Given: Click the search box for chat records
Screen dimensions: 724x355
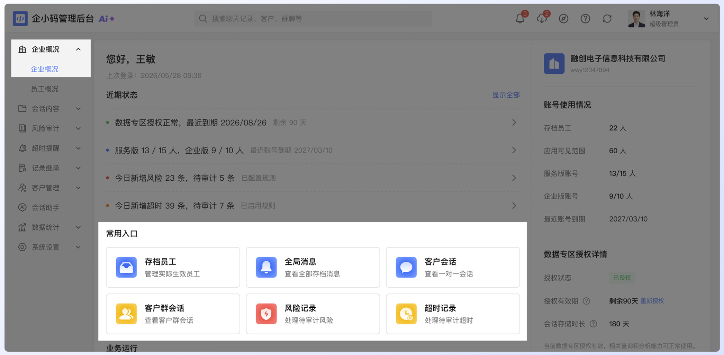Looking at the screenshot, I should tap(313, 18).
